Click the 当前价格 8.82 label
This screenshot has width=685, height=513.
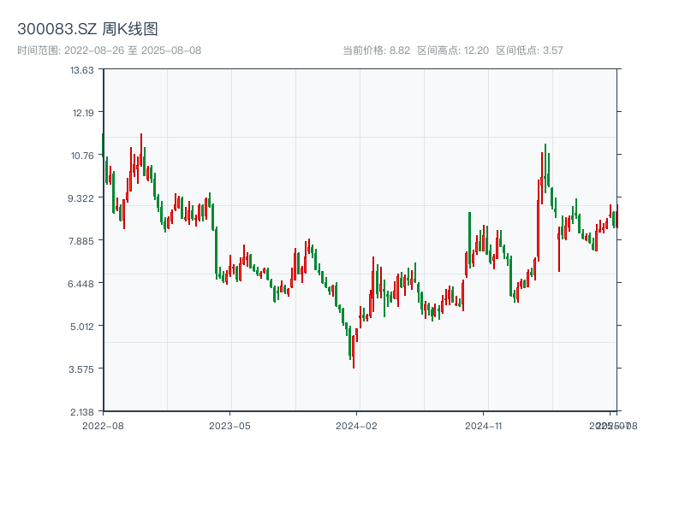[376, 50]
